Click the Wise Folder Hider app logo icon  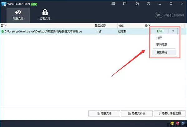pyautogui.click(x=3, y=4)
